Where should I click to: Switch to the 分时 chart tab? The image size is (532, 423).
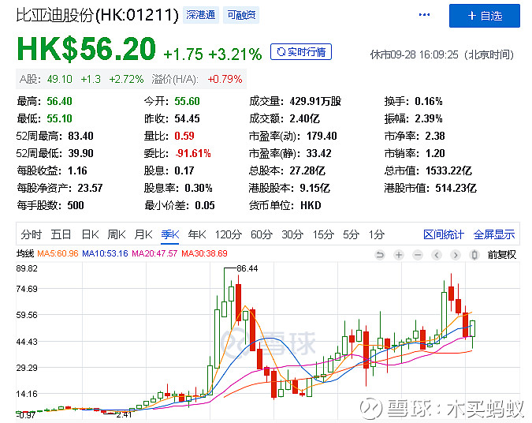(x=31, y=234)
